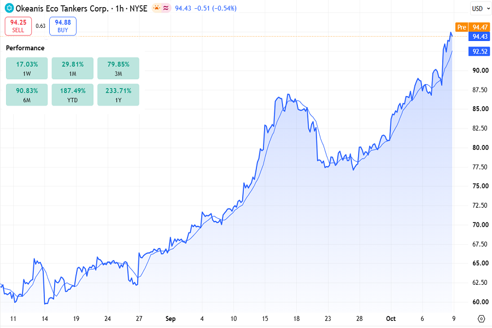This screenshot has height=328, width=492.
Task: Select the 1M performance tile 29.81%
Action: (x=73, y=68)
